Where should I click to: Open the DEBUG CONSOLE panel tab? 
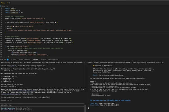[x=24, y=60]
